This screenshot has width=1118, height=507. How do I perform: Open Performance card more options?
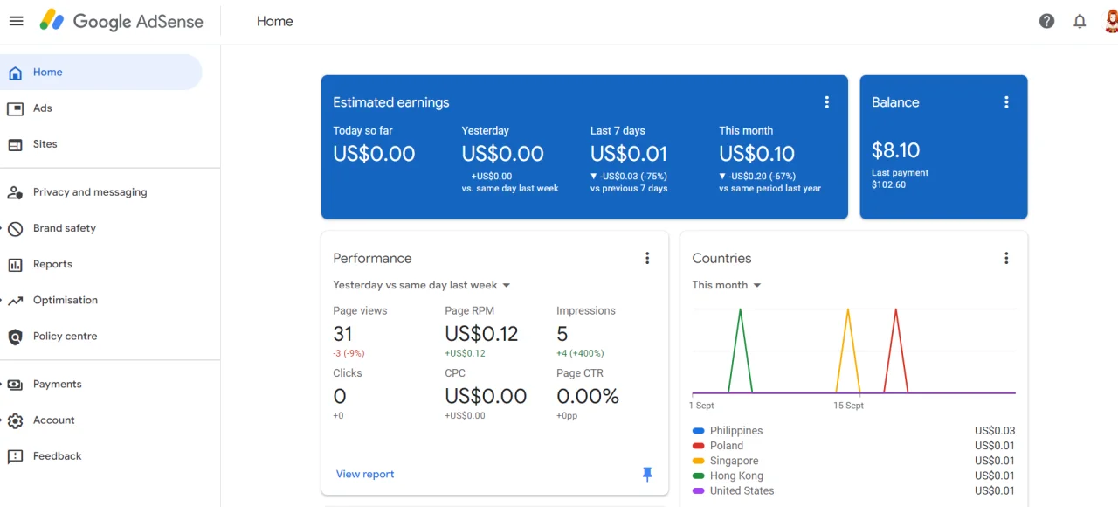(x=647, y=258)
